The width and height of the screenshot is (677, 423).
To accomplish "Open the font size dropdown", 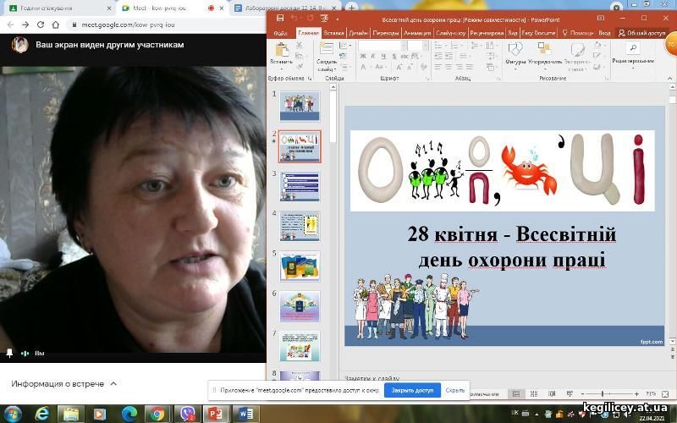I will click(425, 45).
